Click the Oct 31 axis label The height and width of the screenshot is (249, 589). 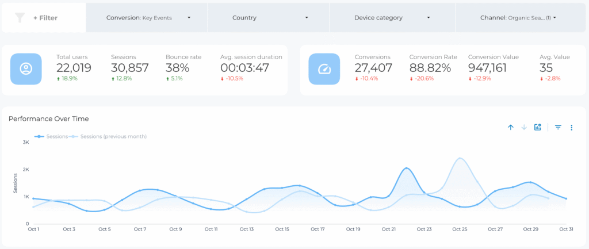pos(566,229)
